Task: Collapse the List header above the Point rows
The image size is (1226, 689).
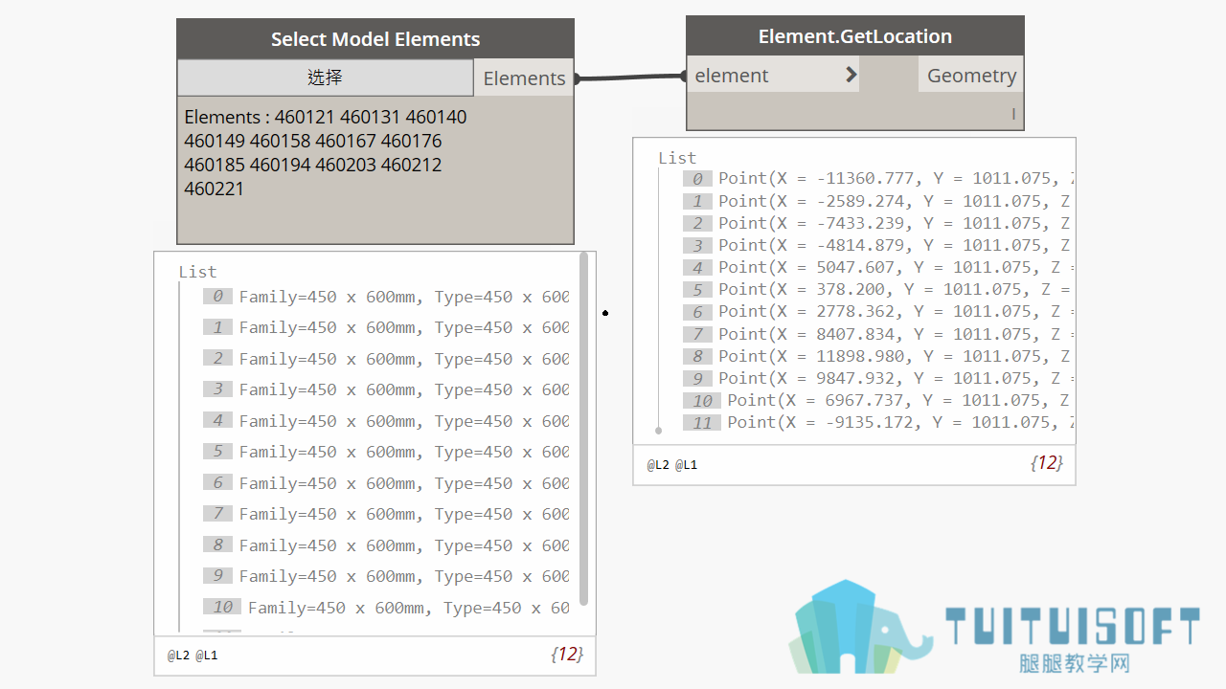Action: (x=677, y=158)
